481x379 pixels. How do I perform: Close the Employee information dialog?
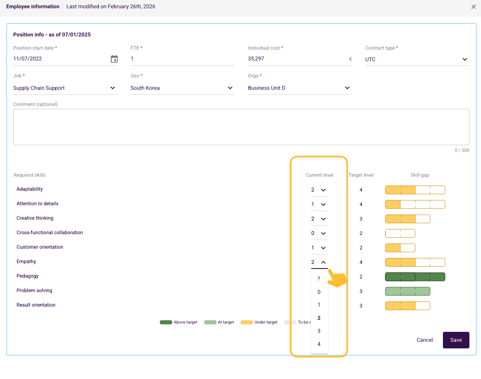[473, 7]
